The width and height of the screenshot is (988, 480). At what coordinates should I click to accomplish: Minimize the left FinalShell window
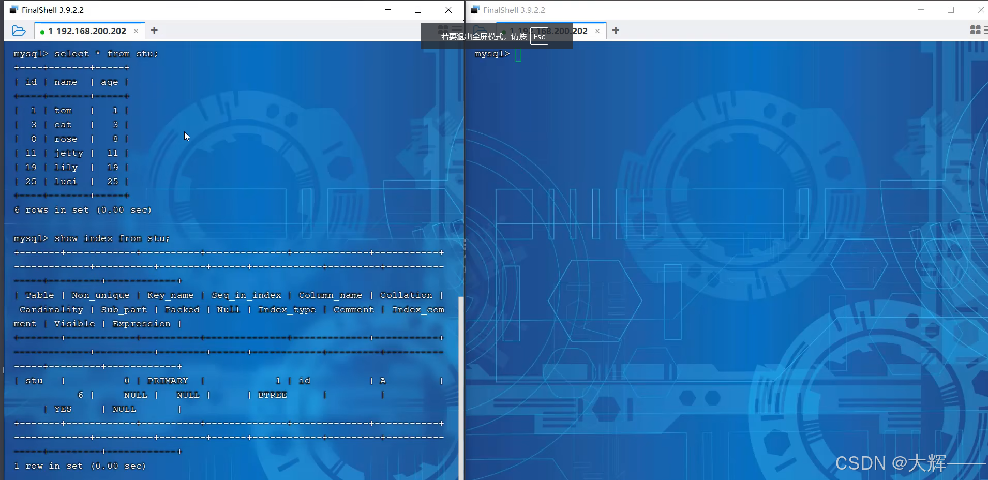tap(388, 10)
